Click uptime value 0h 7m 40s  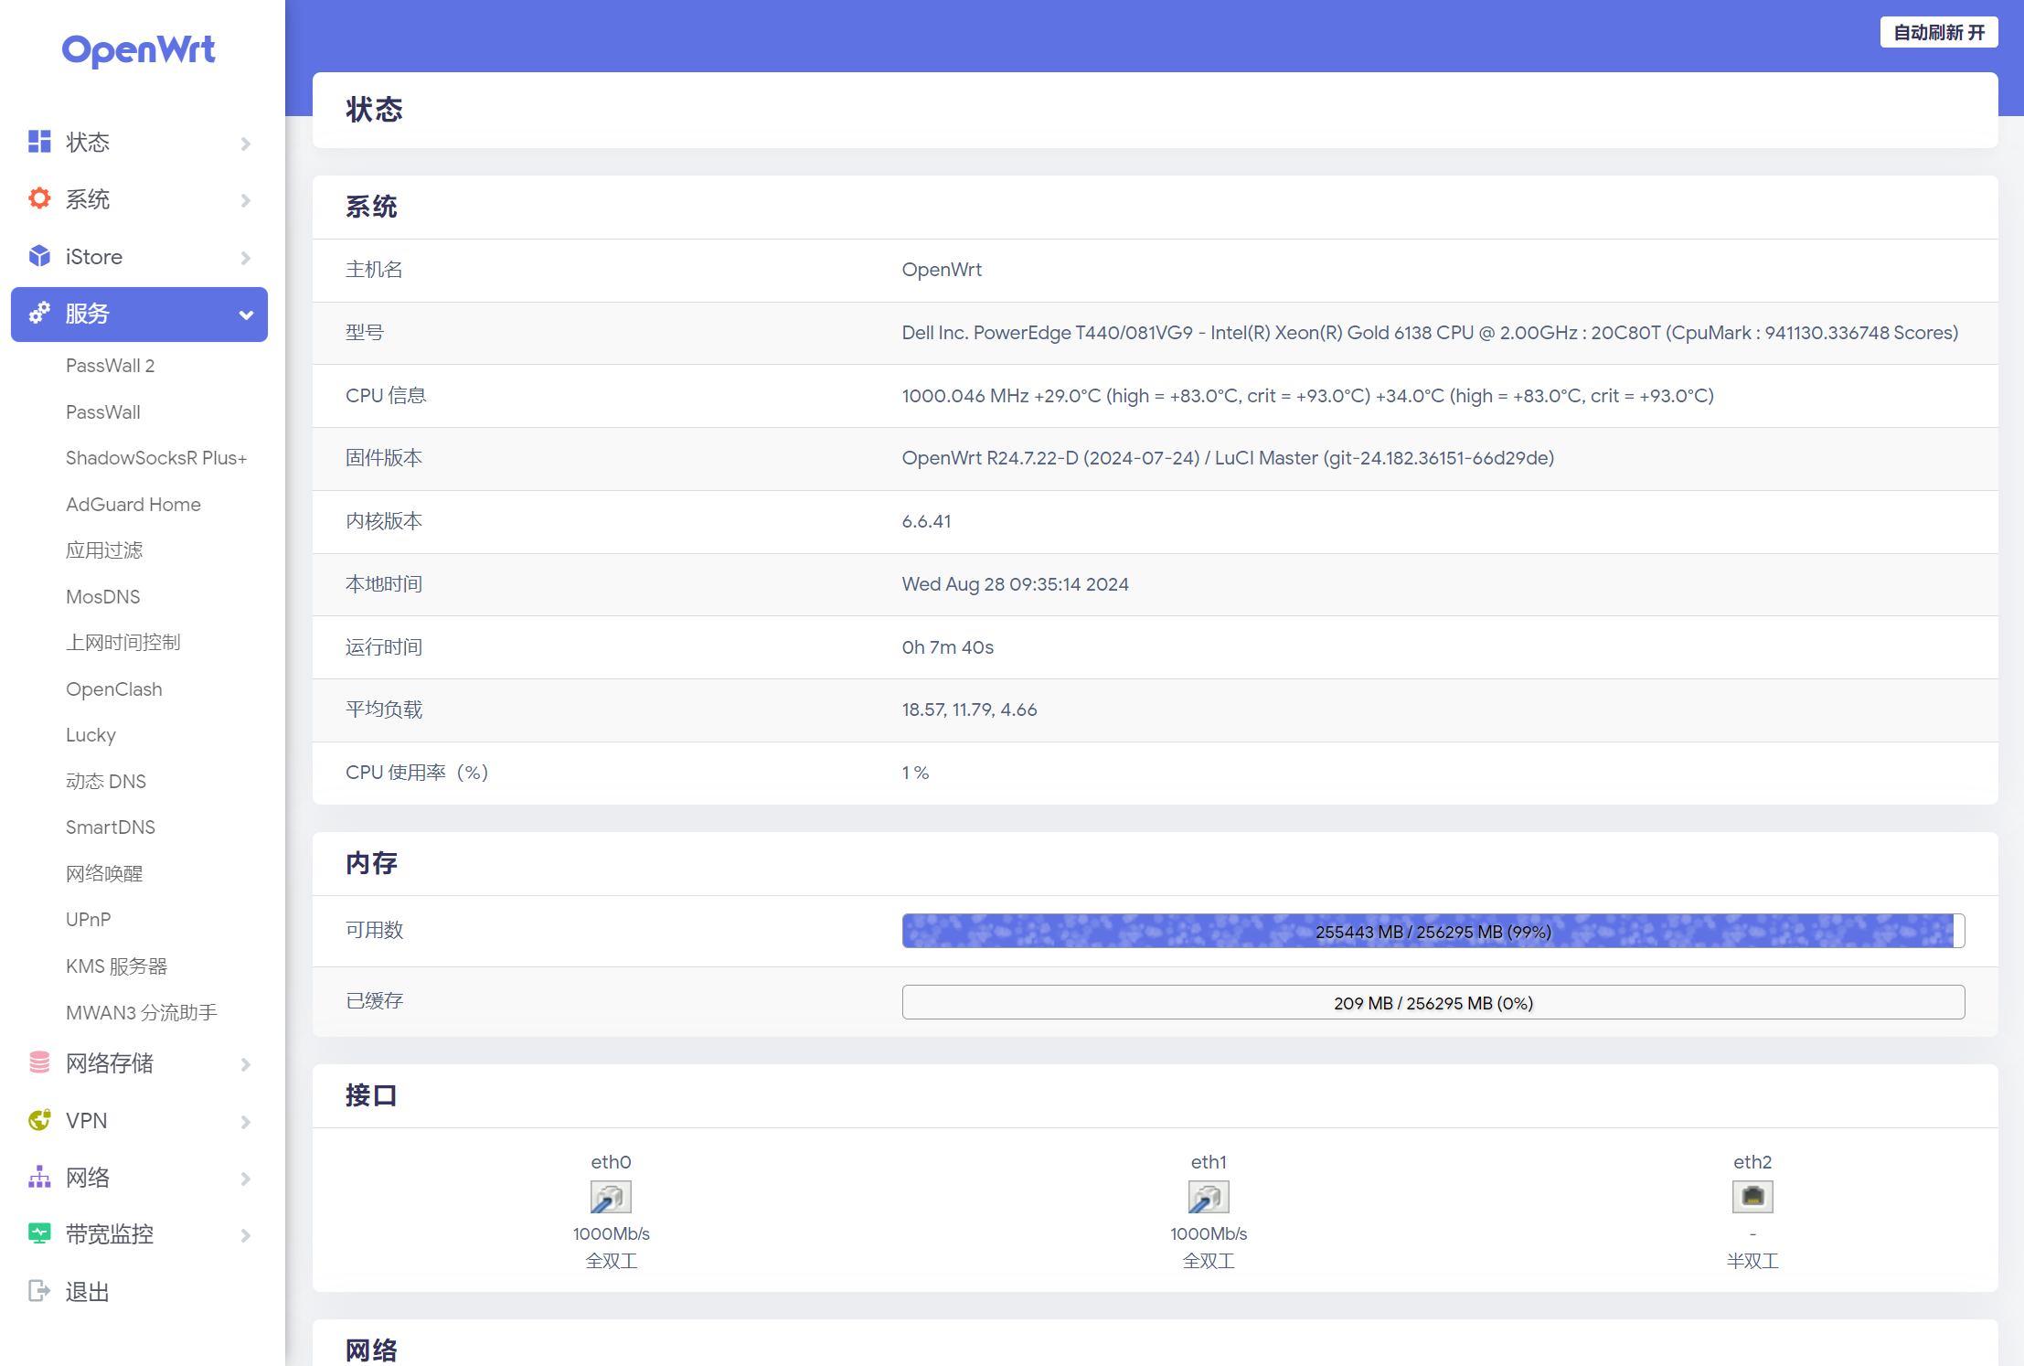948,647
